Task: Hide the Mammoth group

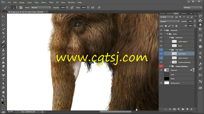Action: [161, 30]
